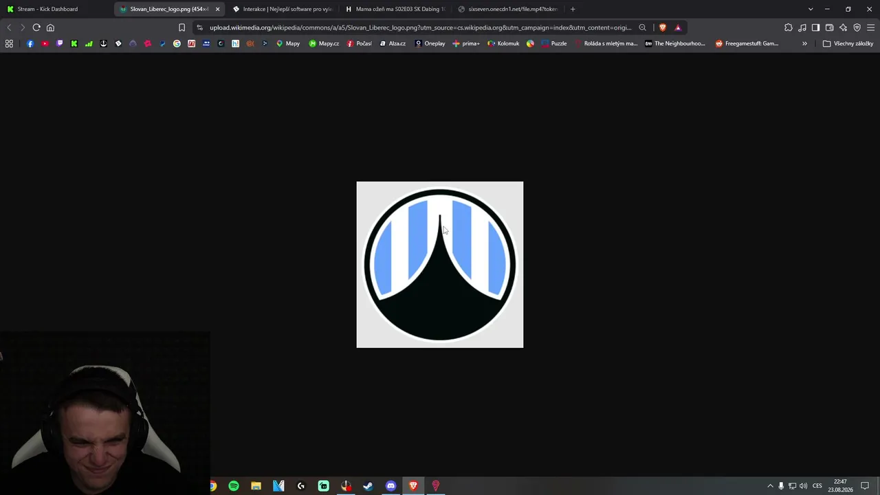Open the Alza.cz bookmark

(x=393, y=43)
